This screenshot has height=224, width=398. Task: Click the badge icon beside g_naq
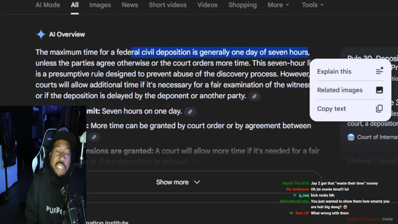pos(295,195)
